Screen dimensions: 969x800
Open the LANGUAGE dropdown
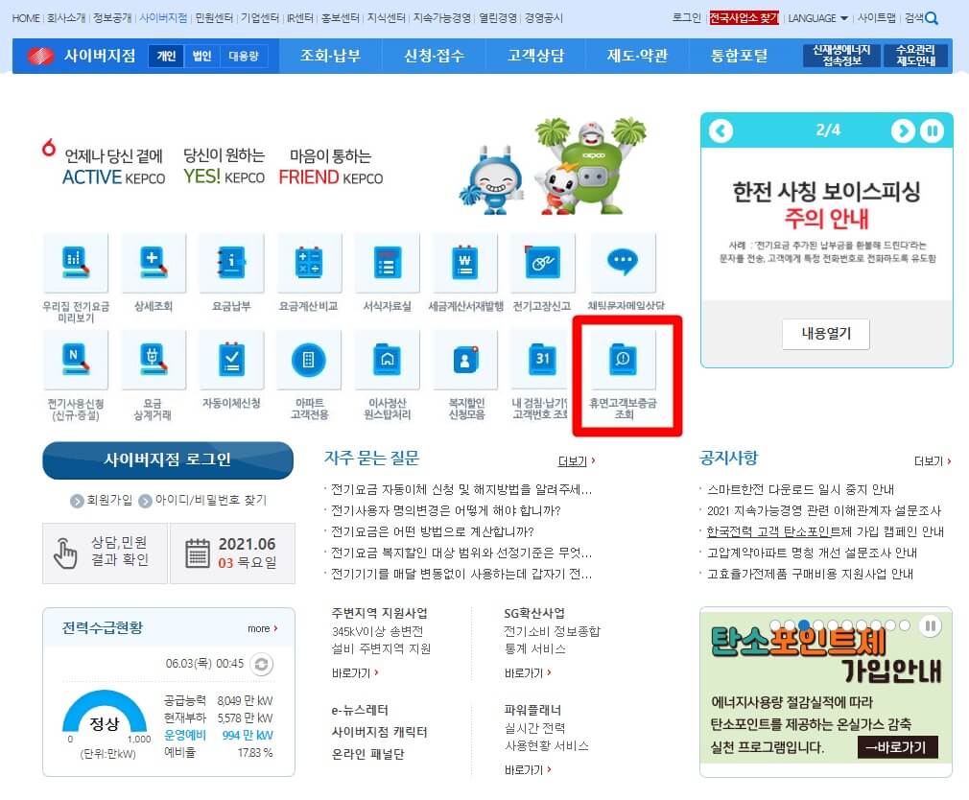817,18
